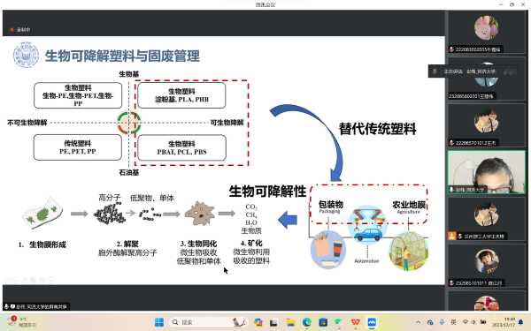
Task: Click the magnifier zoom icon on slideshow
Action: point(42,280)
